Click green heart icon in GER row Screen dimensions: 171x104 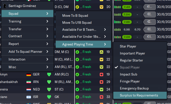click(x=49, y=74)
